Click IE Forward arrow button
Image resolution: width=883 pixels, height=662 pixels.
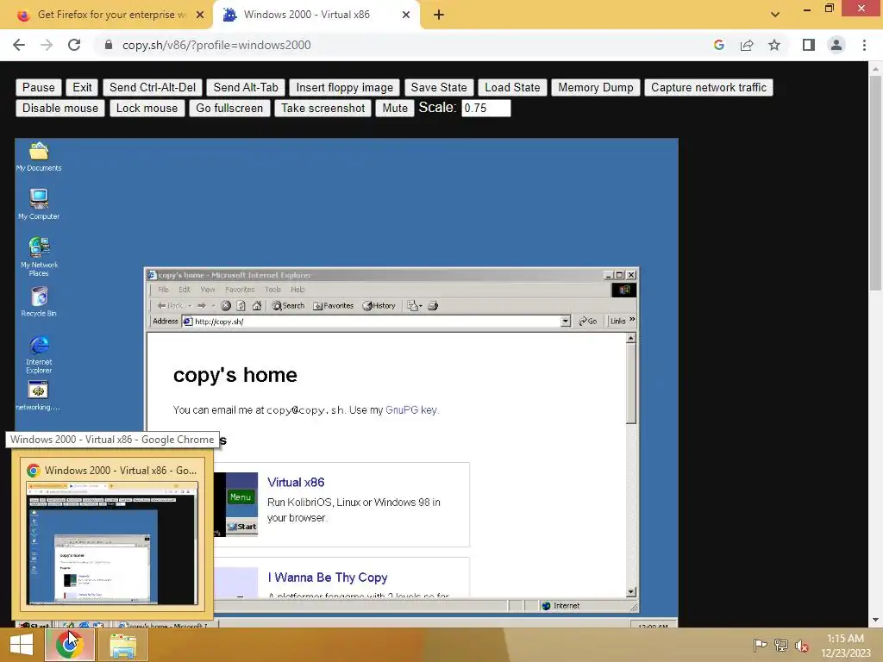[201, 306]
